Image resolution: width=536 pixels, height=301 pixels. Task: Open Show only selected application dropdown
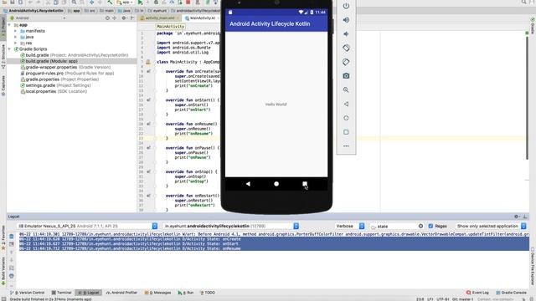(492, 226)
